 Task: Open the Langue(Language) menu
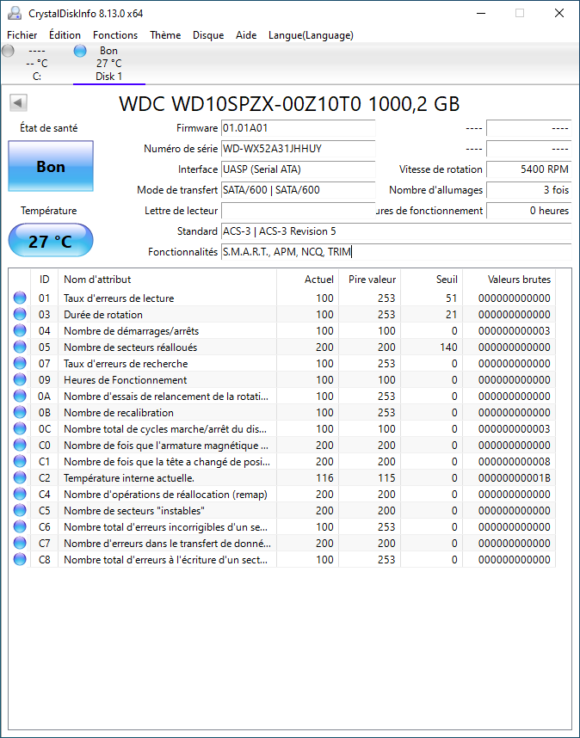pos(311,35)
